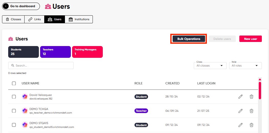Expand the Role filter dropdown
Viewport: 269px width, 133px height.
pos(245,66)
